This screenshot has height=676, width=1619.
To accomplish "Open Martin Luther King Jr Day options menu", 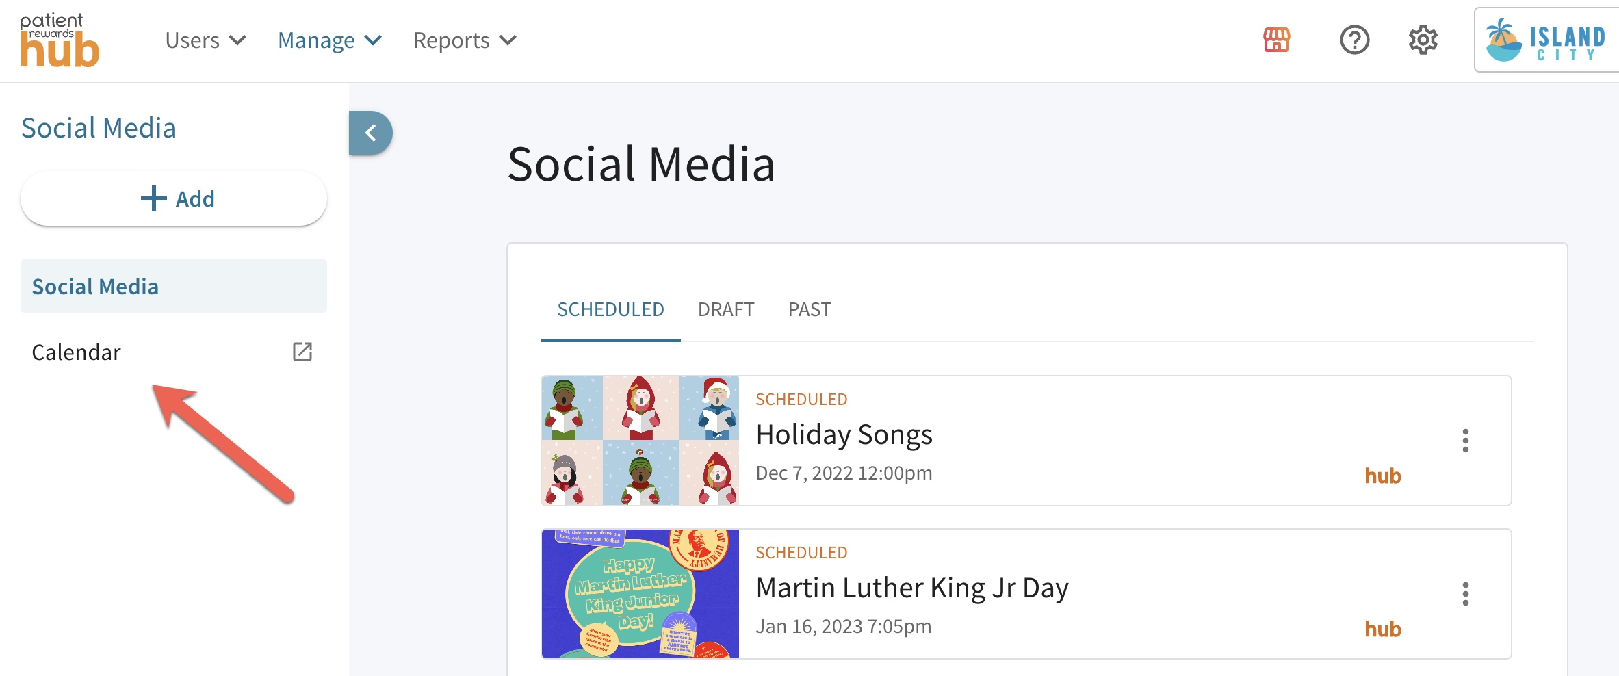I will click(x=1465, y=594).
